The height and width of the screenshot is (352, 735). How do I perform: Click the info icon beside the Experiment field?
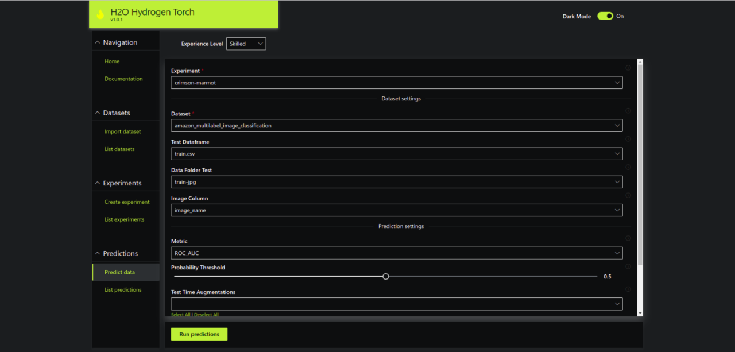click(x=628, y=68)
